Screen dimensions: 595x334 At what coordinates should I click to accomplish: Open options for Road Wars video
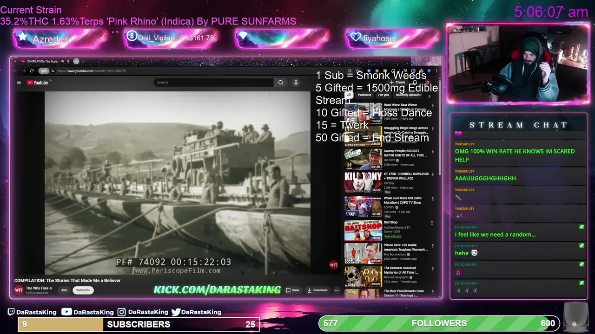click(432, 106)
